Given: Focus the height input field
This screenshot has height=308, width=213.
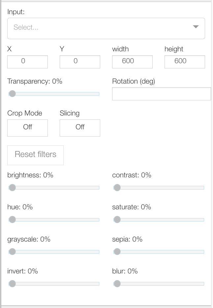Looking at the screenshot, I should click(185, 62).
